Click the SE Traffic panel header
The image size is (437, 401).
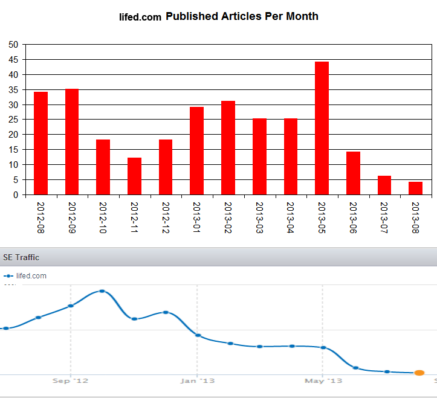point(219,257)
